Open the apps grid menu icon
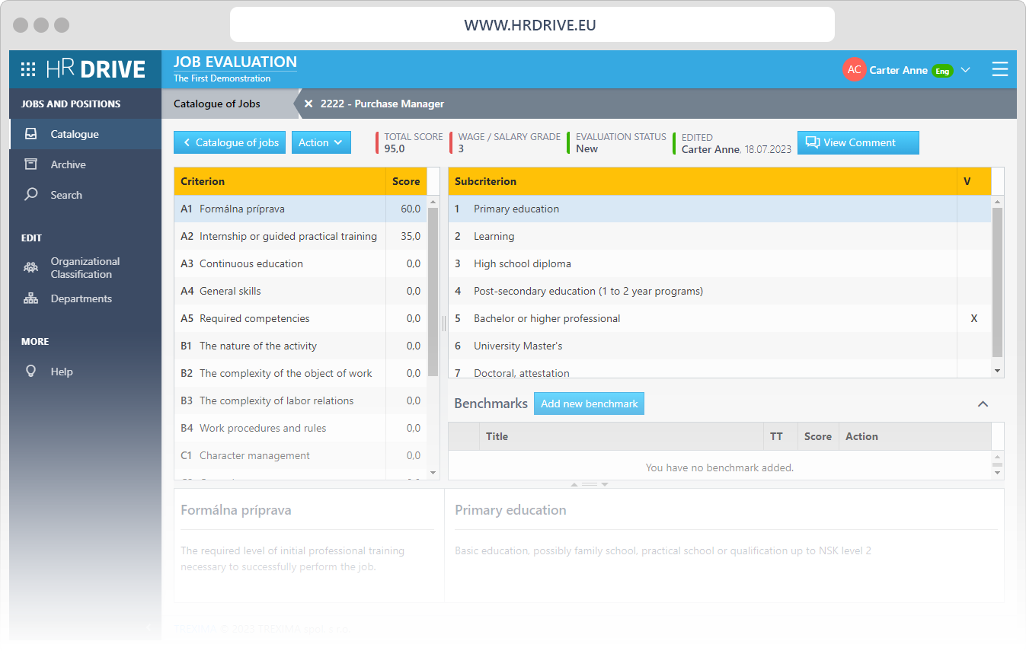Screen dimensions: 1026x654 [x=28, y=69]
